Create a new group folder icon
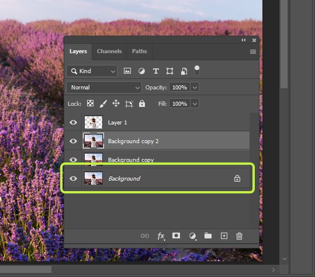 click(208, 236)
